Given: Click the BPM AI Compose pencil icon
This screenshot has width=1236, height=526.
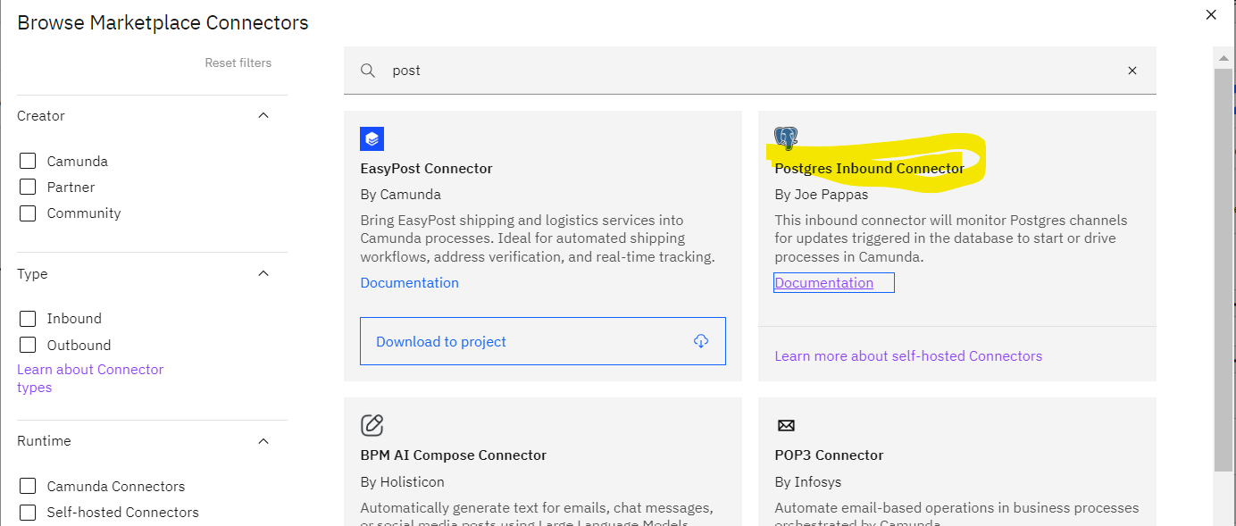Looking at the screenshot, I should pos(372,424).
